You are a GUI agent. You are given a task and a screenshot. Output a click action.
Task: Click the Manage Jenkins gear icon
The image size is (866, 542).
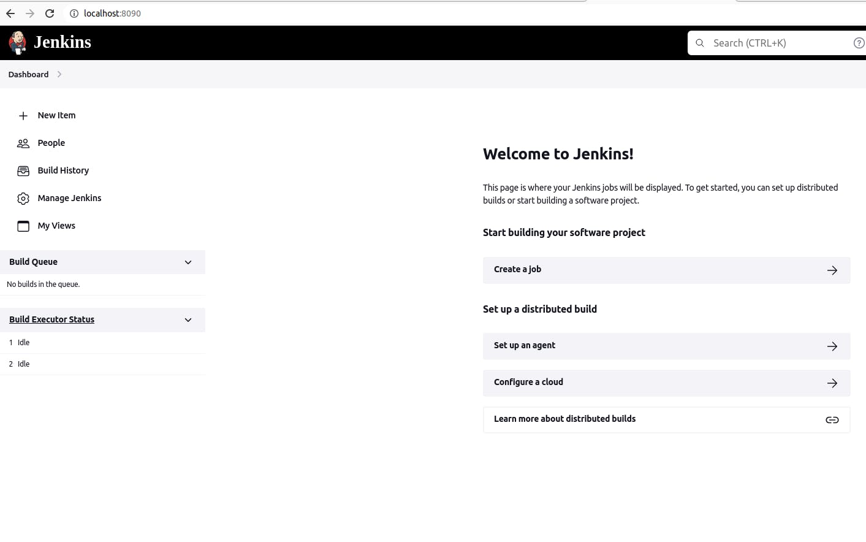(x=23, y=198)
